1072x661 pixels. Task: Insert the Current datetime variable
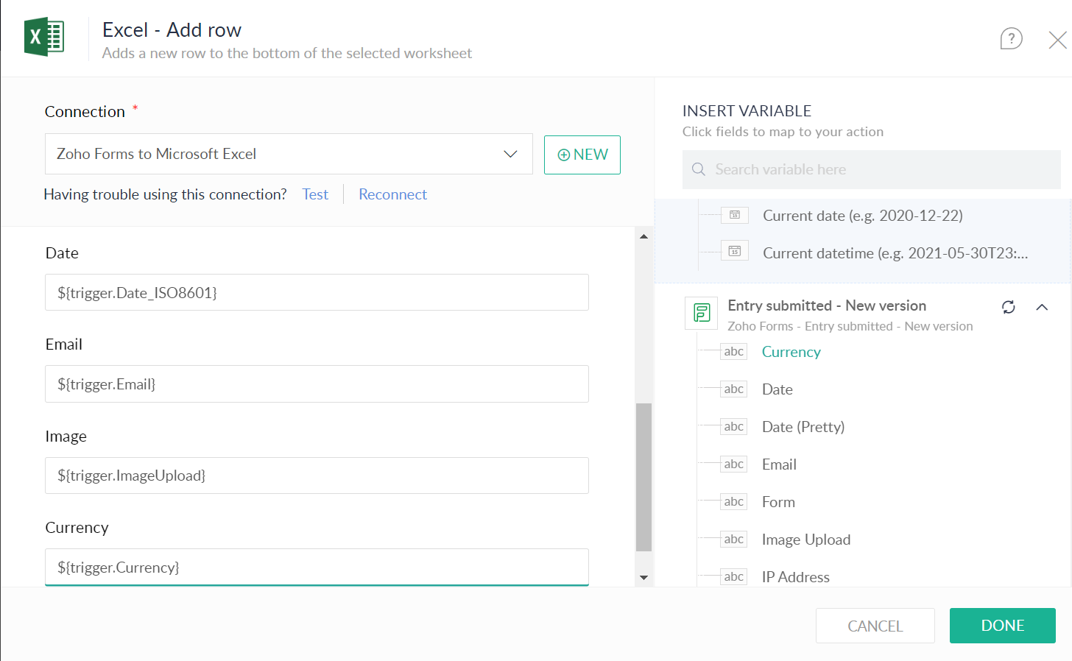click(x=895, y=253)
